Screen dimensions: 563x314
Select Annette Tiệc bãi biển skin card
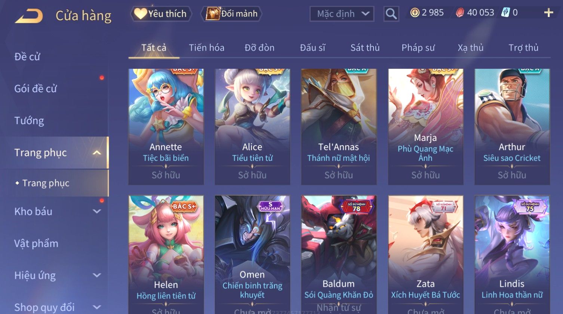coord(166,127)
